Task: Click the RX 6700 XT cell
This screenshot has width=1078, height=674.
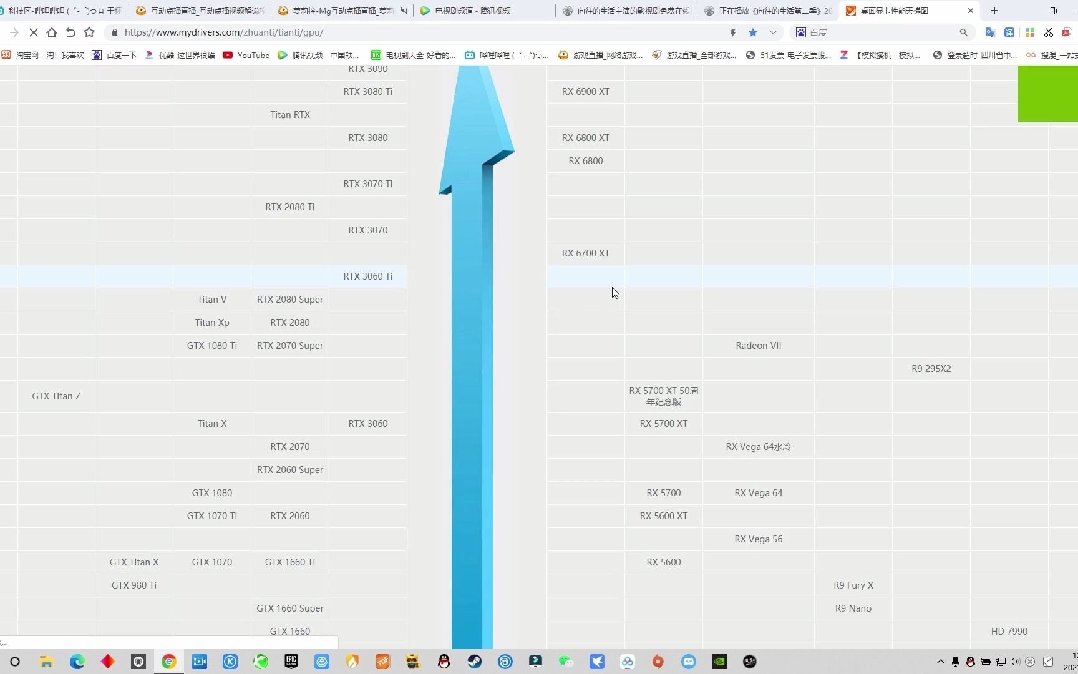Action: [x=586, y=253]
